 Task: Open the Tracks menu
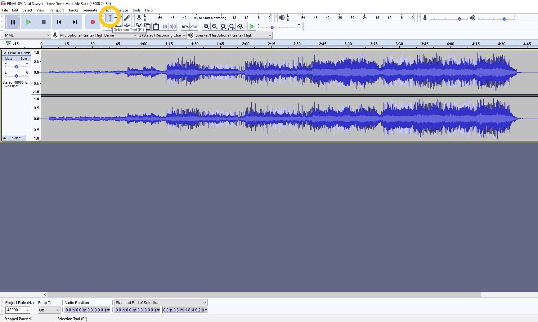click(x=73, y=10)
